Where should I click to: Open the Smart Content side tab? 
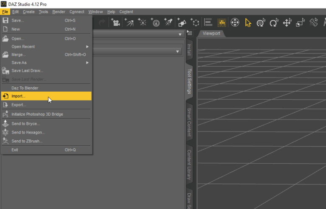189,122
